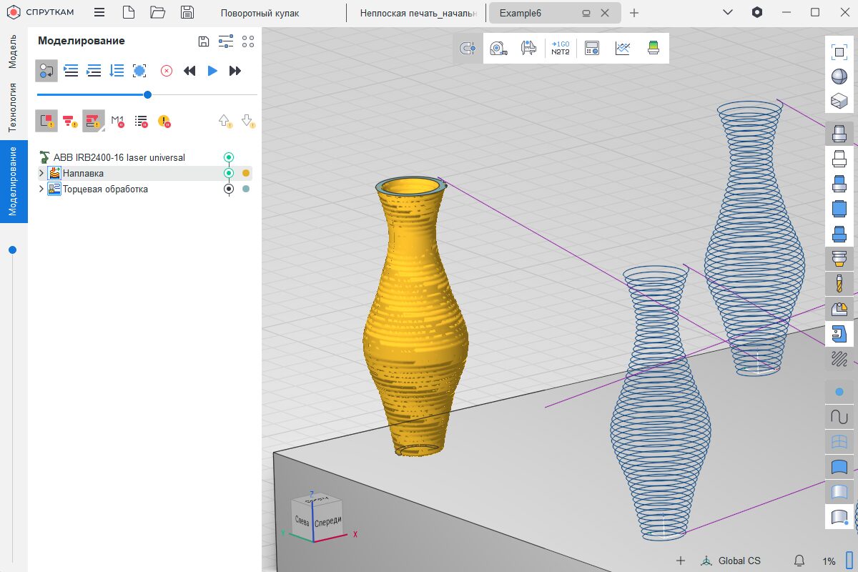Expand the Торцевая обработка tree node

pyautogui.click(x=41, y=189)
